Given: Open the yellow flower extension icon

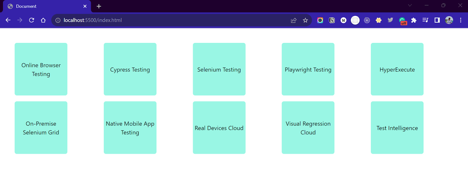Looking at the screenshot, I should click(x=378, y=20).
